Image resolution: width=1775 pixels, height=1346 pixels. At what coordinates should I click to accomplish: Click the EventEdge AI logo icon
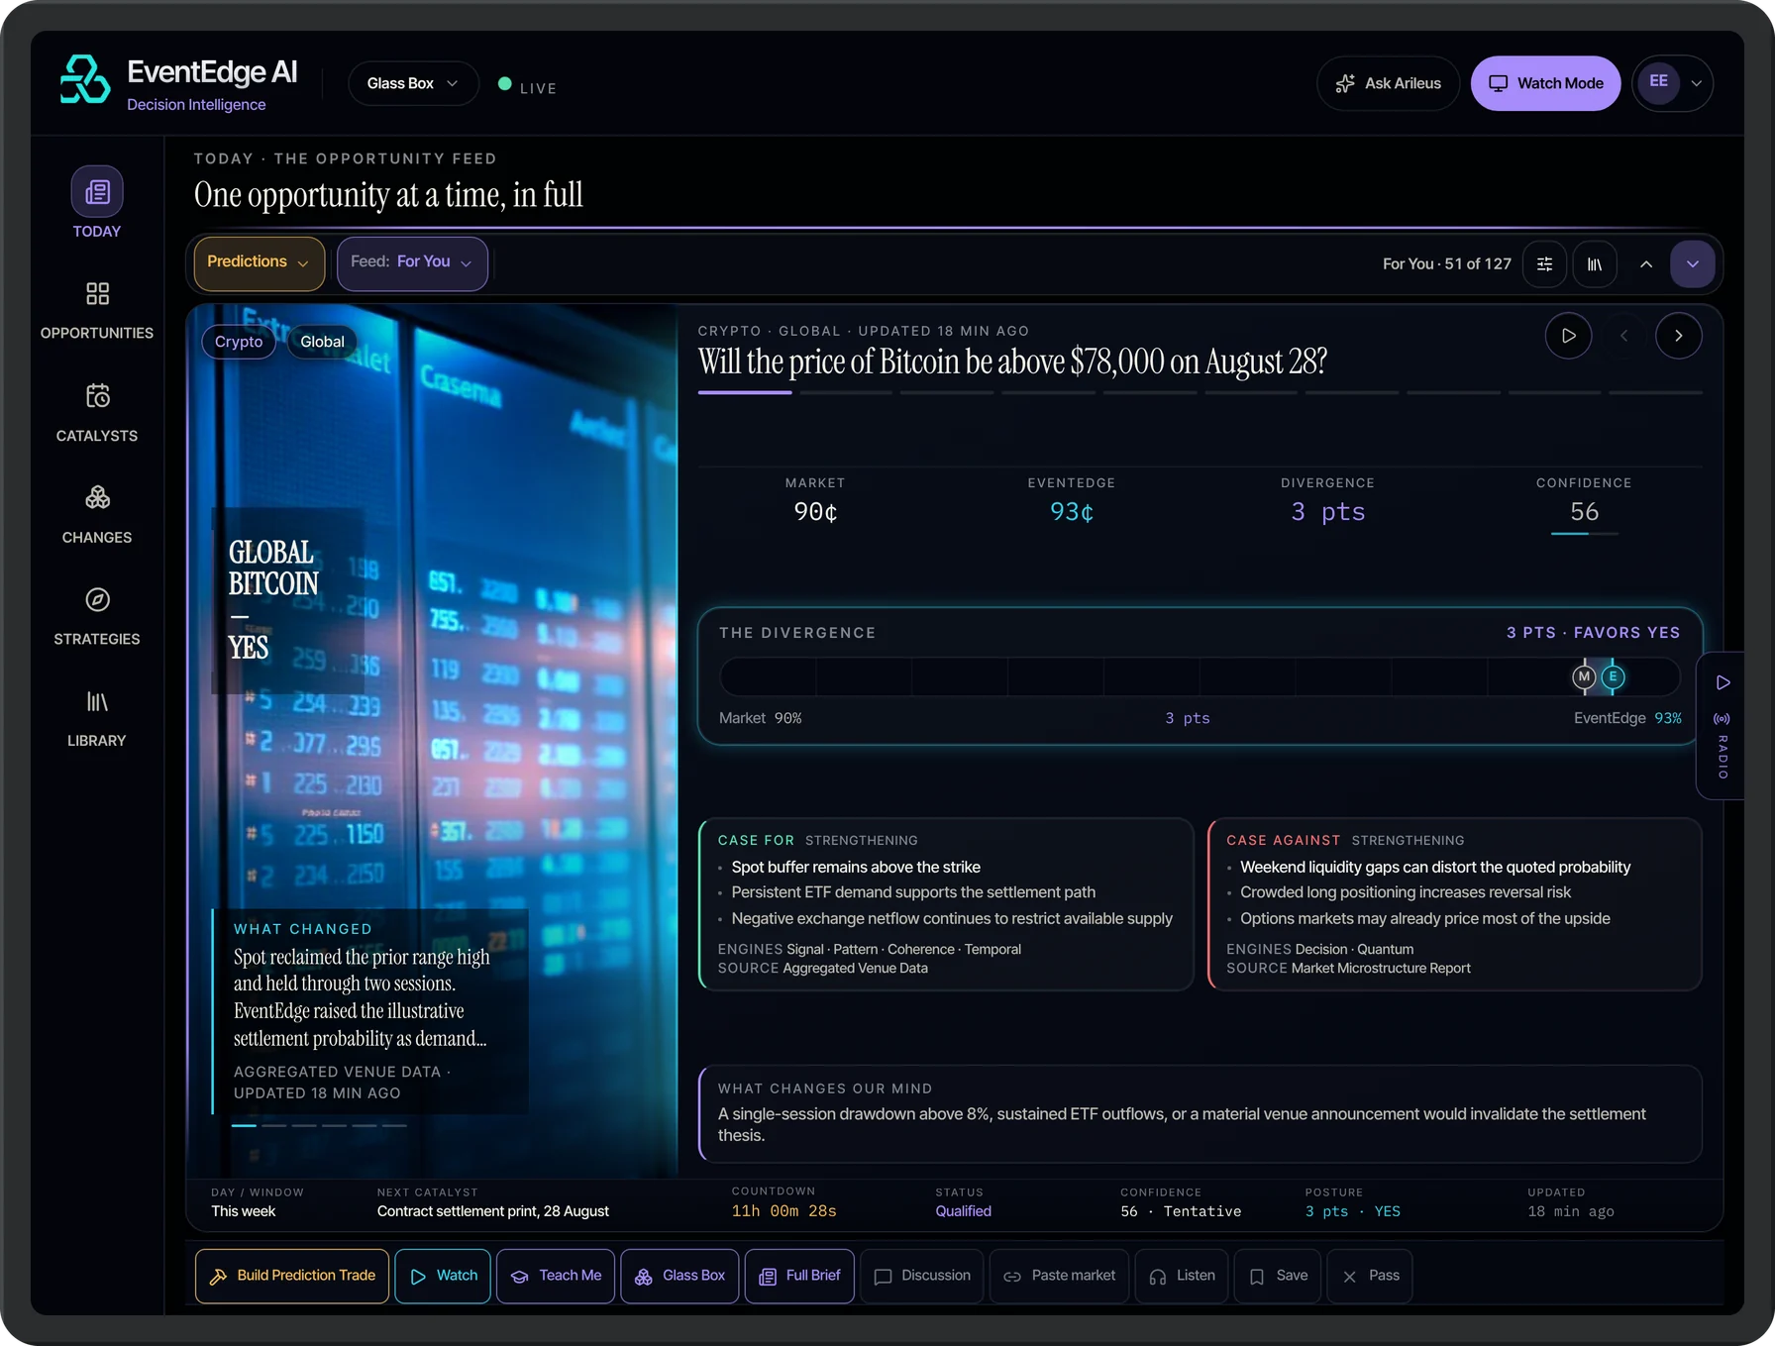click(84, 80)
